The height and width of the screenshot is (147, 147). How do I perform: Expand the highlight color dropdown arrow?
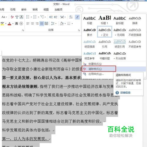click(6, 24)
